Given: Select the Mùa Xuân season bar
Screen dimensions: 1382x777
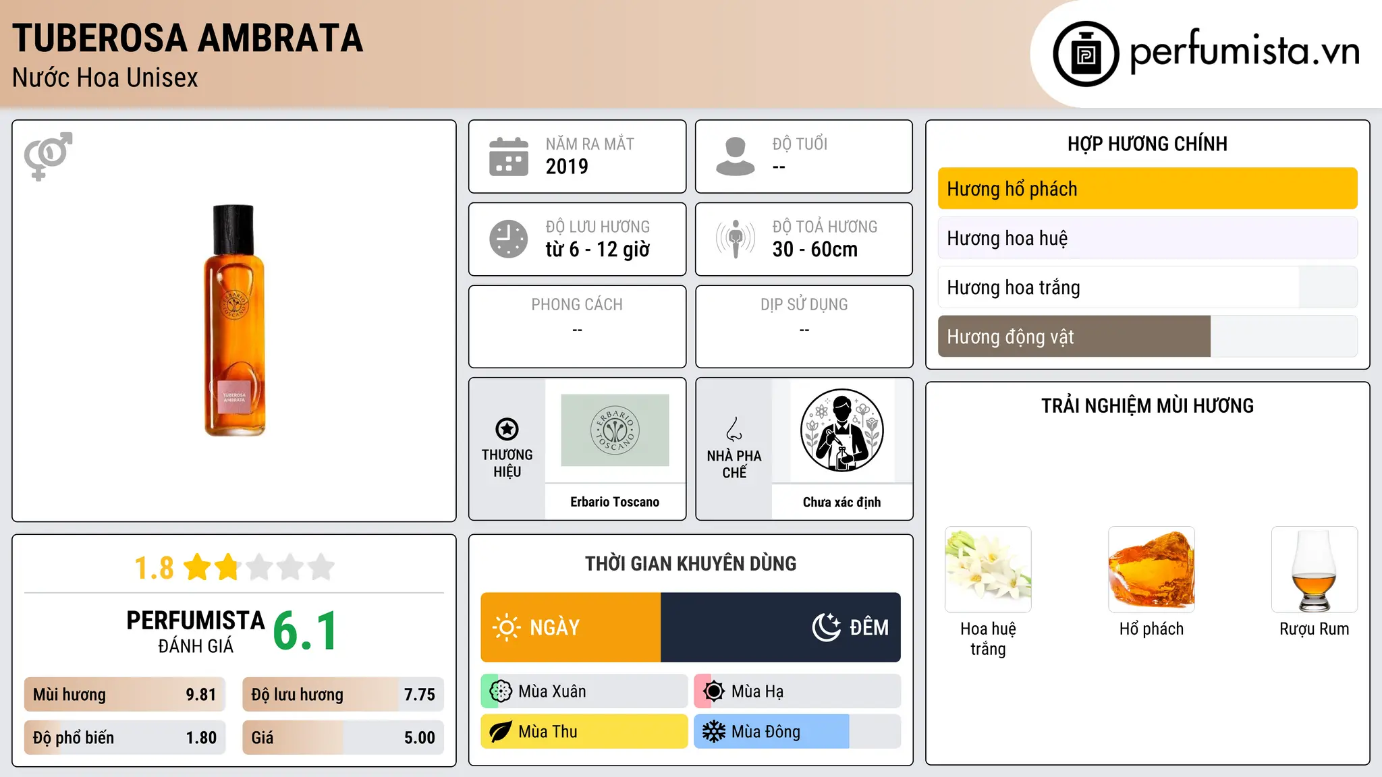Looking at the screenshot, I should click(584, 691).
